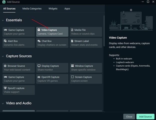Open the Widgets tab

pos(53,9)
